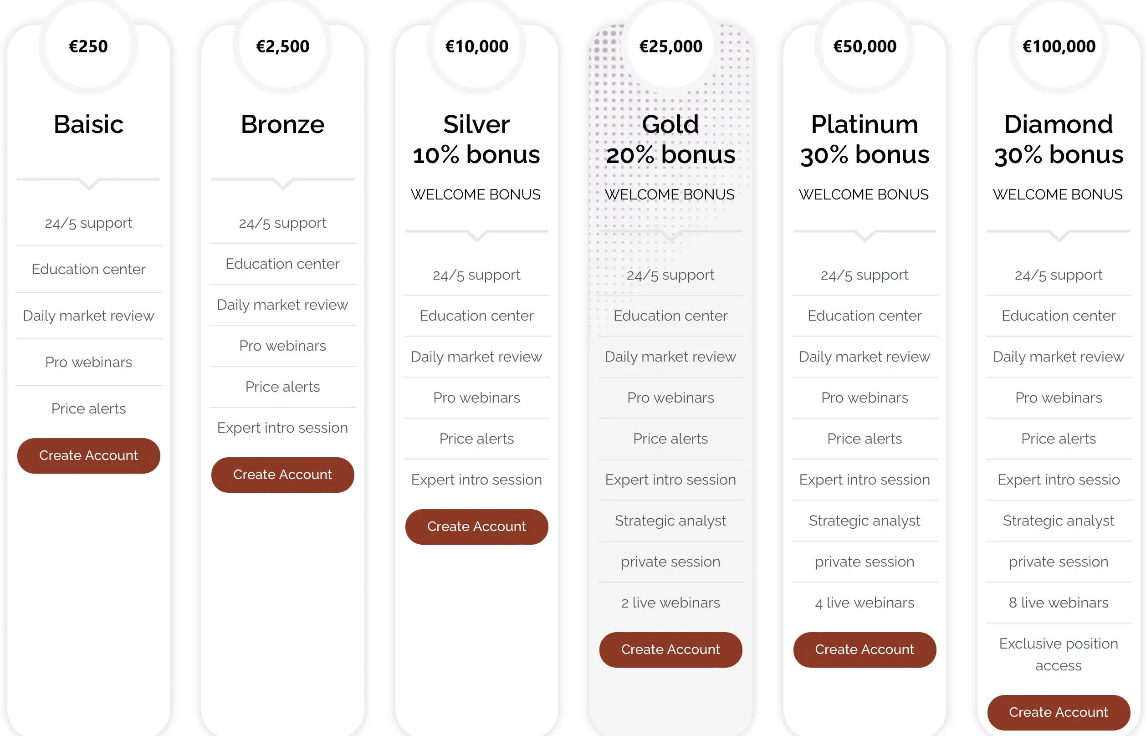Click the Diamond 30% bonus heading

click(1059, 139)
